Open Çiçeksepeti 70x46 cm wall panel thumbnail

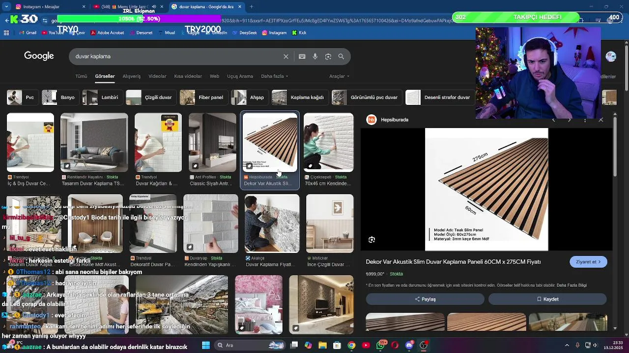(x=328, y=143)
